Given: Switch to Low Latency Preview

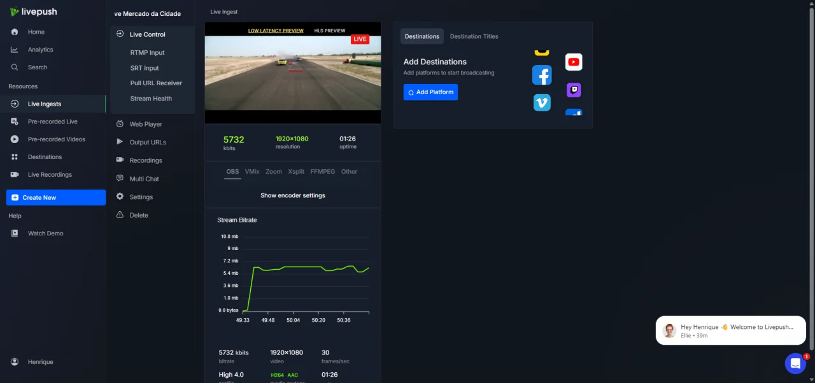Looking at the screenshot, I should pyautogui.click(x=276, y=31).
